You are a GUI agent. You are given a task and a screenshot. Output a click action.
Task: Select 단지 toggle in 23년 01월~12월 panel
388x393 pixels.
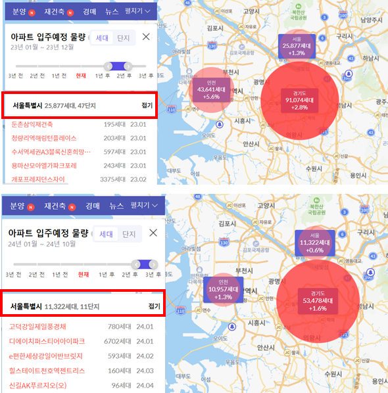point(124,38)
